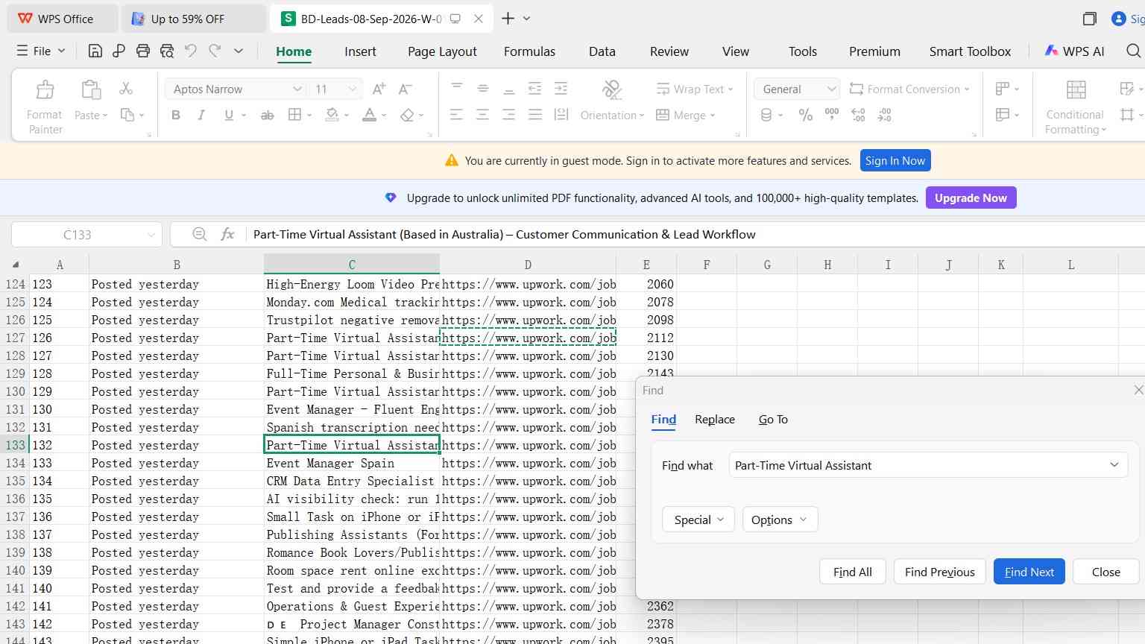Click the Sign In Now button
The image size is (1145, 644).
pyautogui.click(x=895, y=160)
